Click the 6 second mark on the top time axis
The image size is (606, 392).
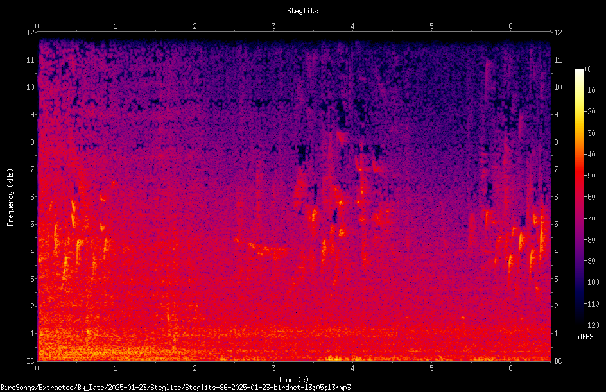click(510, 26)
